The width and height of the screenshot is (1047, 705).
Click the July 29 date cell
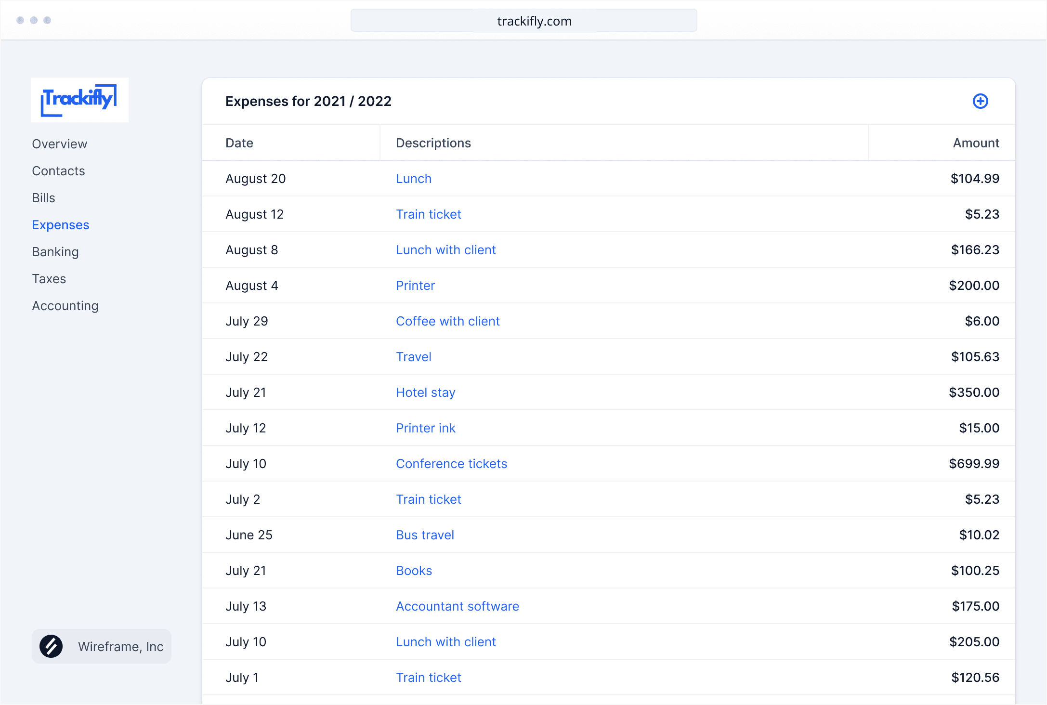[x=247, y=321]
